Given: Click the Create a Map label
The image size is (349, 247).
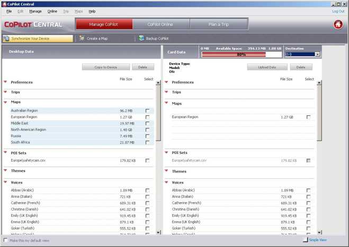Looking at the screenshot, I should [97, 39].
